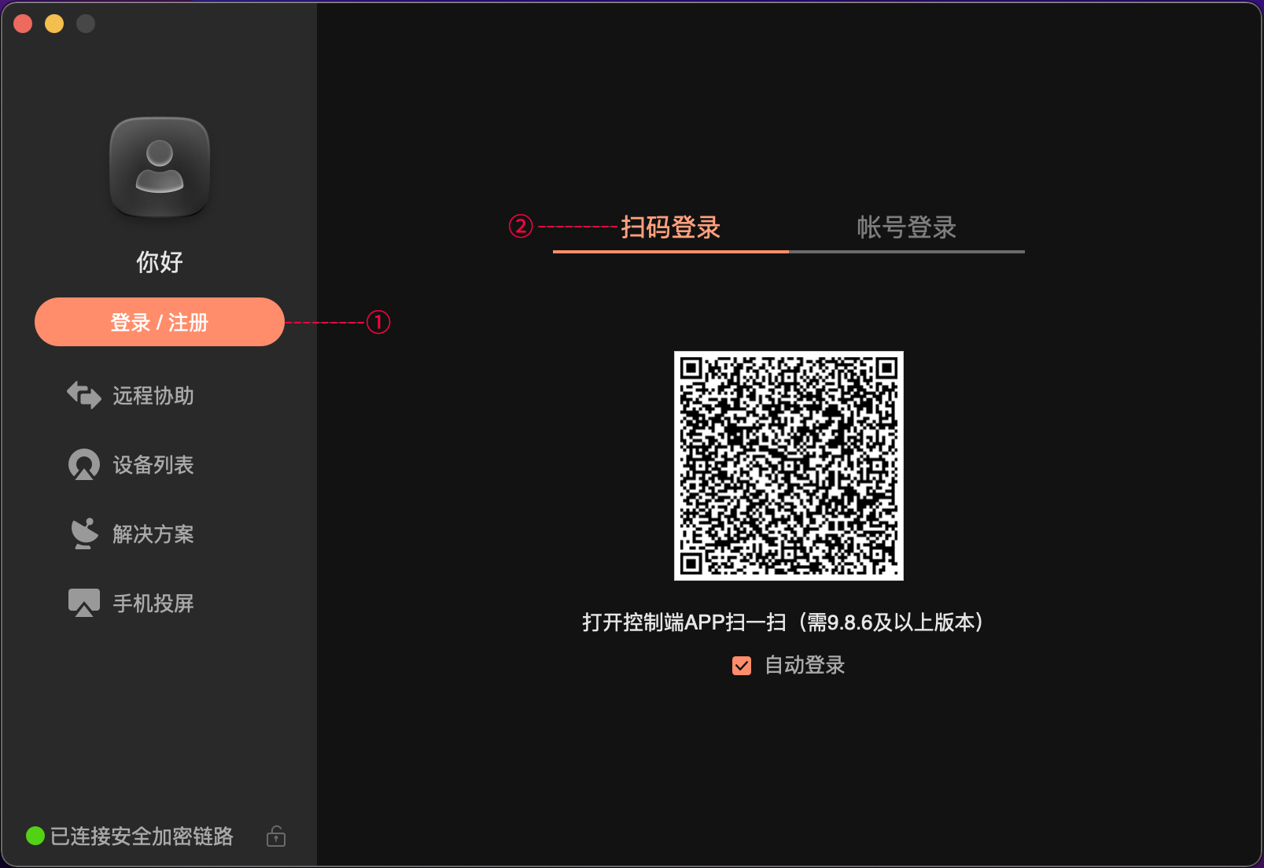Viewport: 1264px width, 868px height.
Task: Click the padlock icon in status bar
Action: 276,836
